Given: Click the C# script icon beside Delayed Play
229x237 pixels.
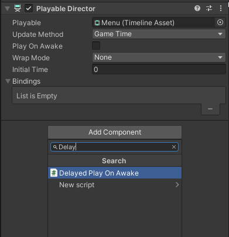Looking at the screenshot, I should coord(54,173).
